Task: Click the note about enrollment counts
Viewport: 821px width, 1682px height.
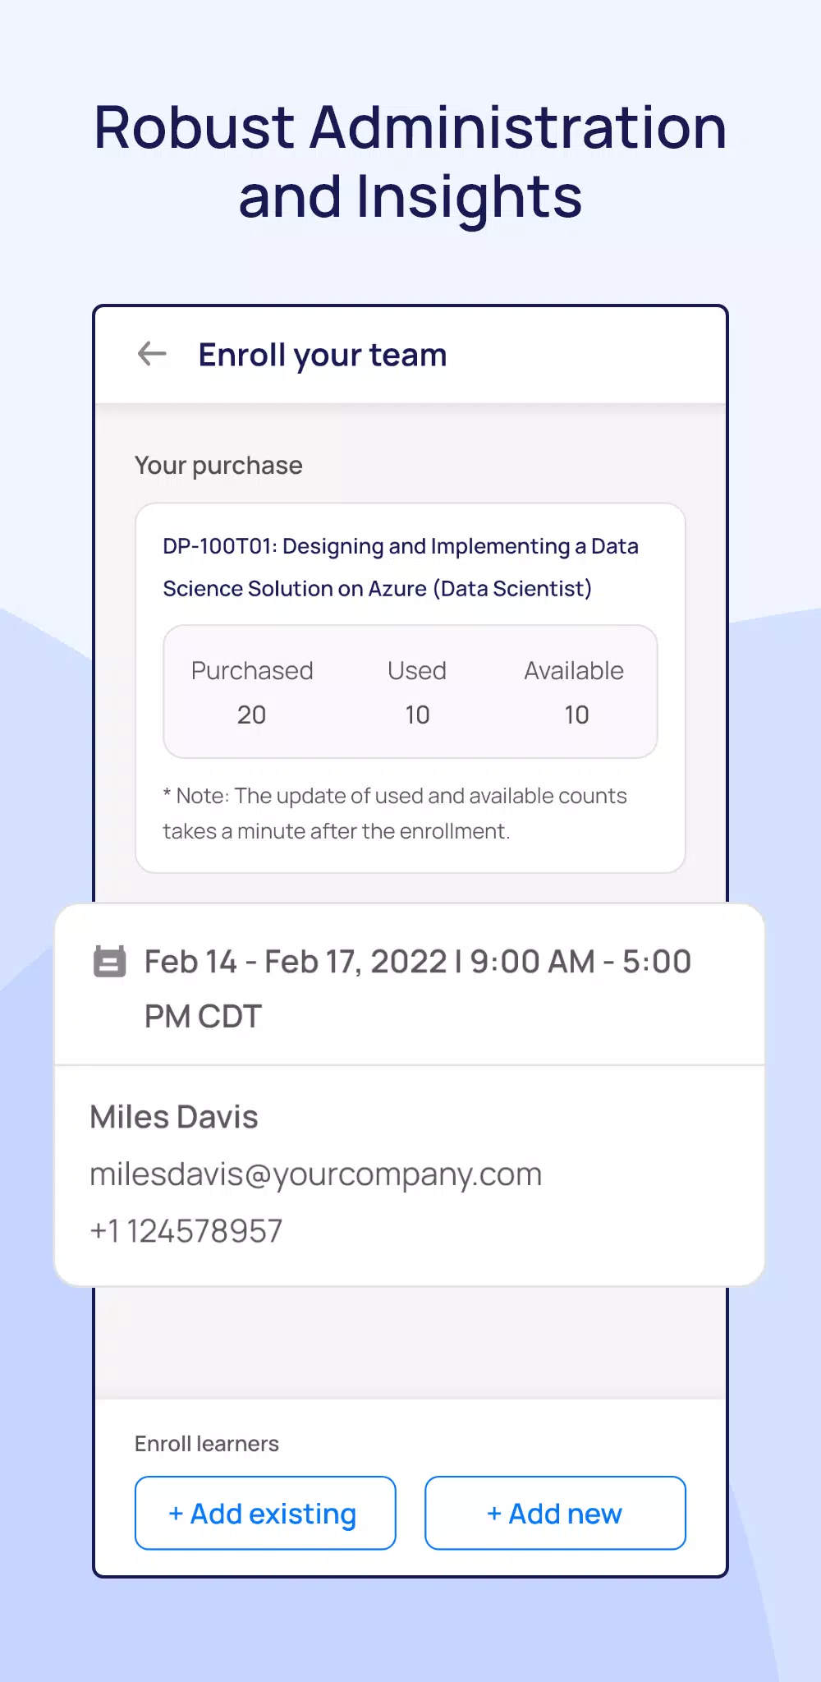Action: 395,813
